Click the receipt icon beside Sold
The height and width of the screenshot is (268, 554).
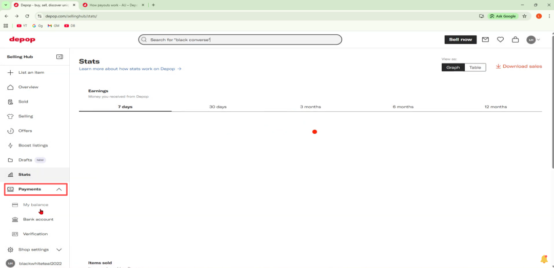point(11,101)
